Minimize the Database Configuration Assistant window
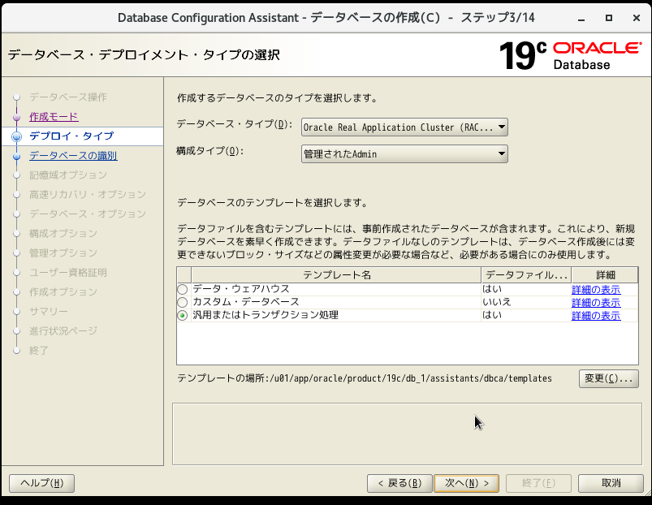The height and width of the screenshot is (505, 652). [x=581, y=19]
